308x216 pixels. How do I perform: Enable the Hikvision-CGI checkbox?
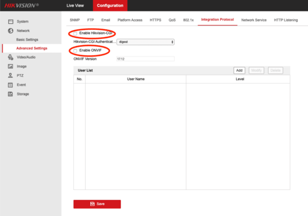pos(75,34)
